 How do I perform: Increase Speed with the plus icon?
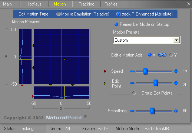tap(176, 71)
